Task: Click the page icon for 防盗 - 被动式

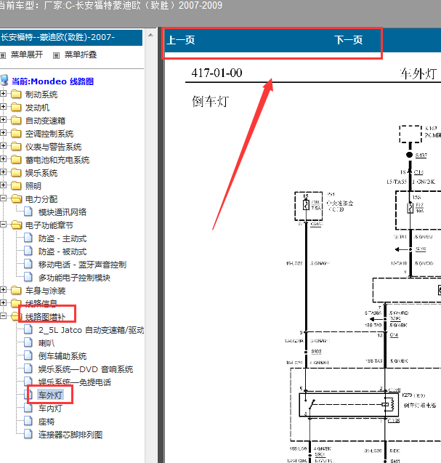Action: pos(28,251)
